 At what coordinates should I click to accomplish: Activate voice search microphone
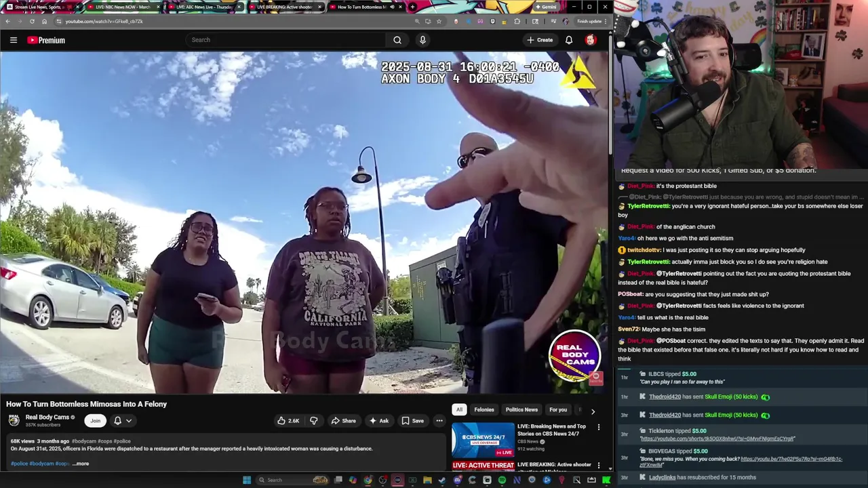pyautogui.click(x=422, y=40)
